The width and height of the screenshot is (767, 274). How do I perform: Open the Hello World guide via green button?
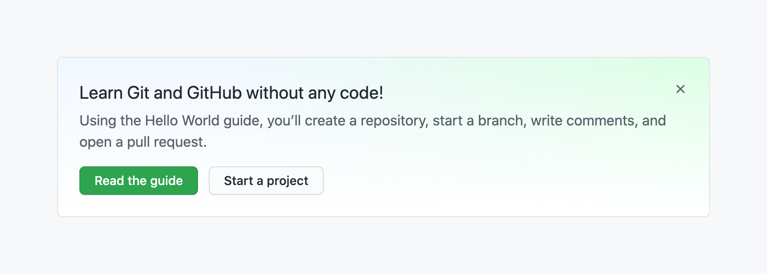coord(139,181)
